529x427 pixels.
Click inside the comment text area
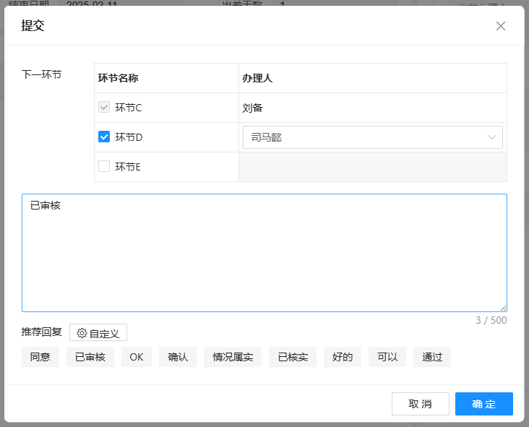264,253
